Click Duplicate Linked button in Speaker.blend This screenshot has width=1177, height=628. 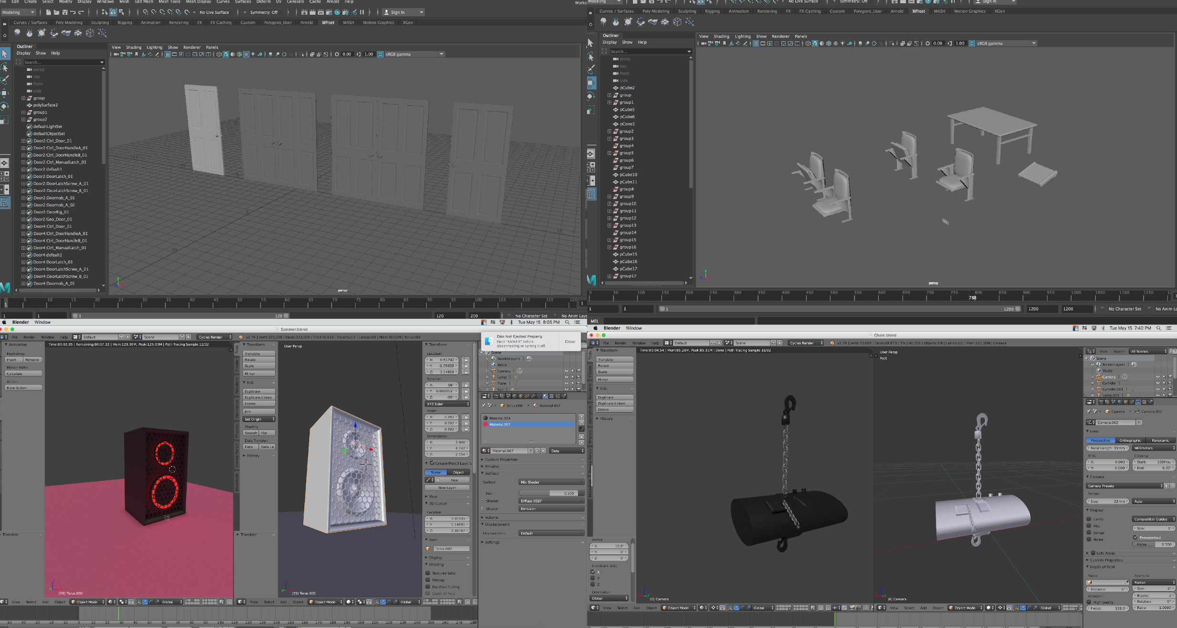coord(259,397)
